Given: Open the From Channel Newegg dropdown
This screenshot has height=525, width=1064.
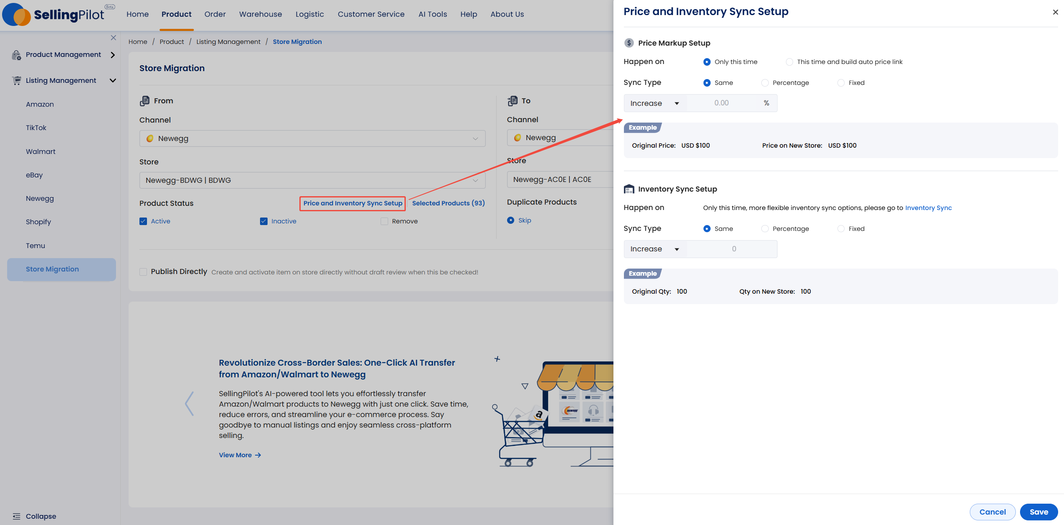Looking at the screenshot, I should (312, 138).
